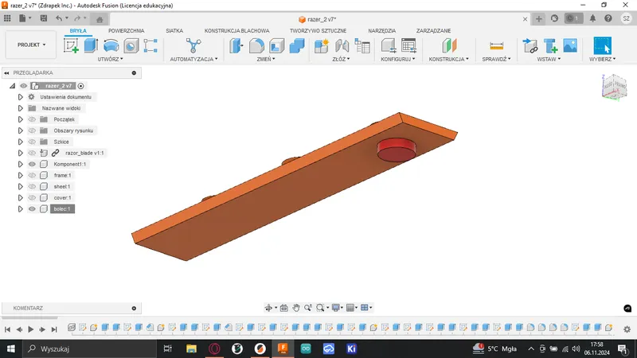Open the PROJEKT workspace dropdown
The image size is (637, 358).
(x=32, y=45)
